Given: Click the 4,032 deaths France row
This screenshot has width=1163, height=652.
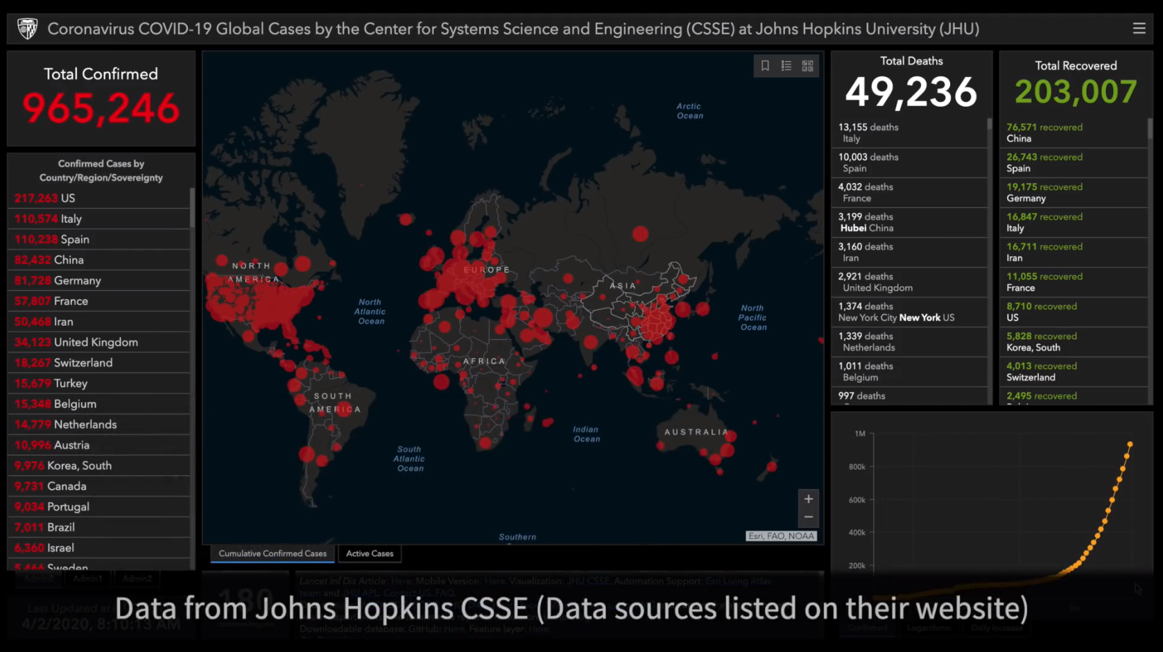Looking at the screenshot, I should click(x=909, y=192).
